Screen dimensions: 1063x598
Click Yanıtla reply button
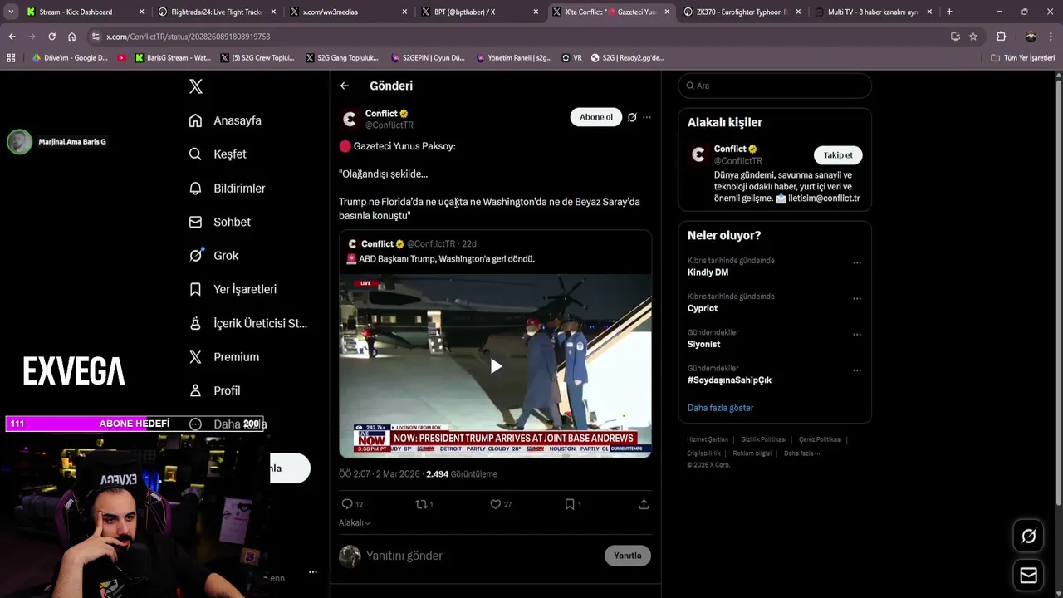point(627,556)
